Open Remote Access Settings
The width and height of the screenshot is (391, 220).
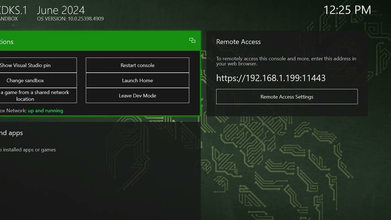[x=287, y=97]
